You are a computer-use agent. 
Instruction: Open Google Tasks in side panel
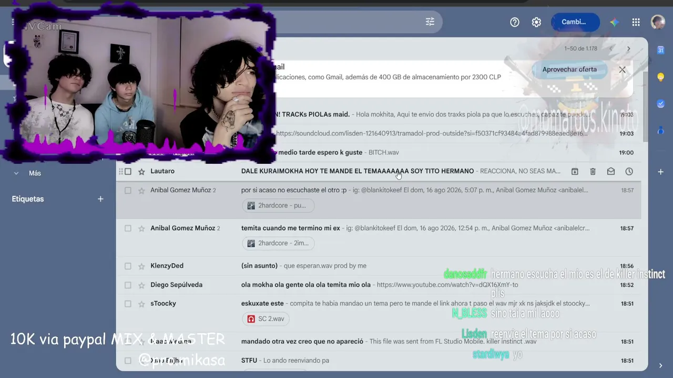coord(661,104)
